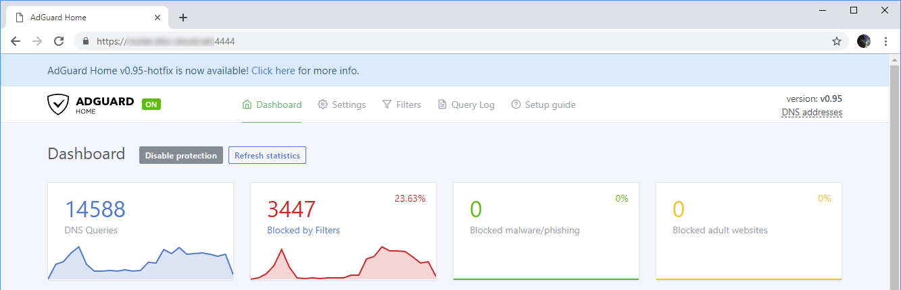Click the DNS Queries label
Image resolution: width=901 pixels, height=290 pixels.
91,230
